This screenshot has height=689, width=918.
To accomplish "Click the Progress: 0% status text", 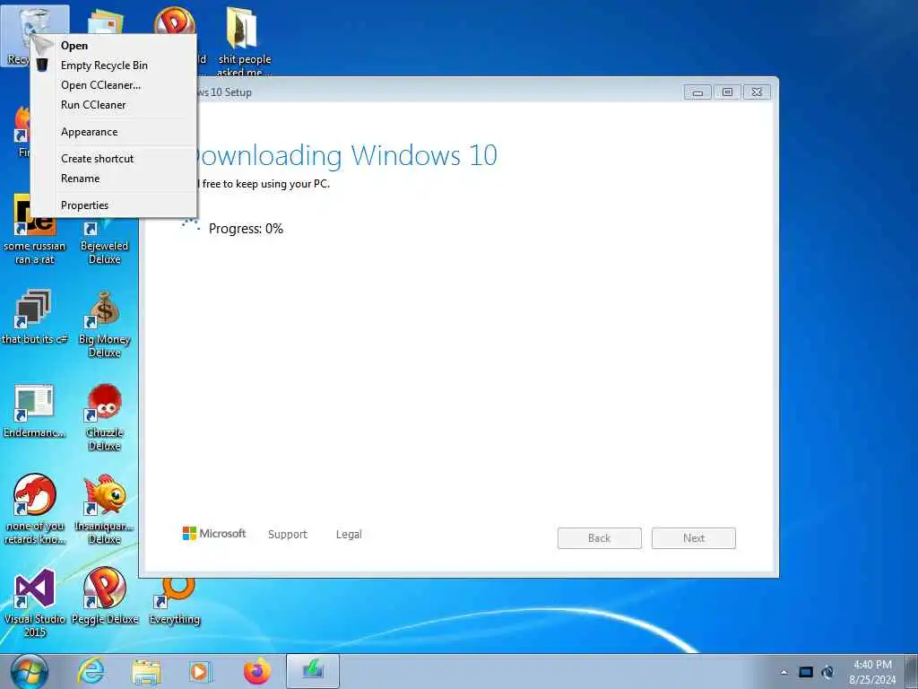I will coord(246,229).
